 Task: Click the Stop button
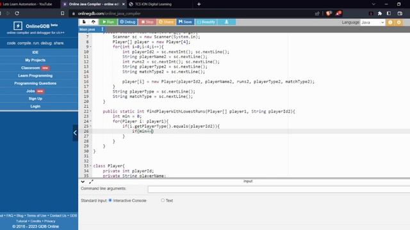pyautogui.click(x=147, y=22)
